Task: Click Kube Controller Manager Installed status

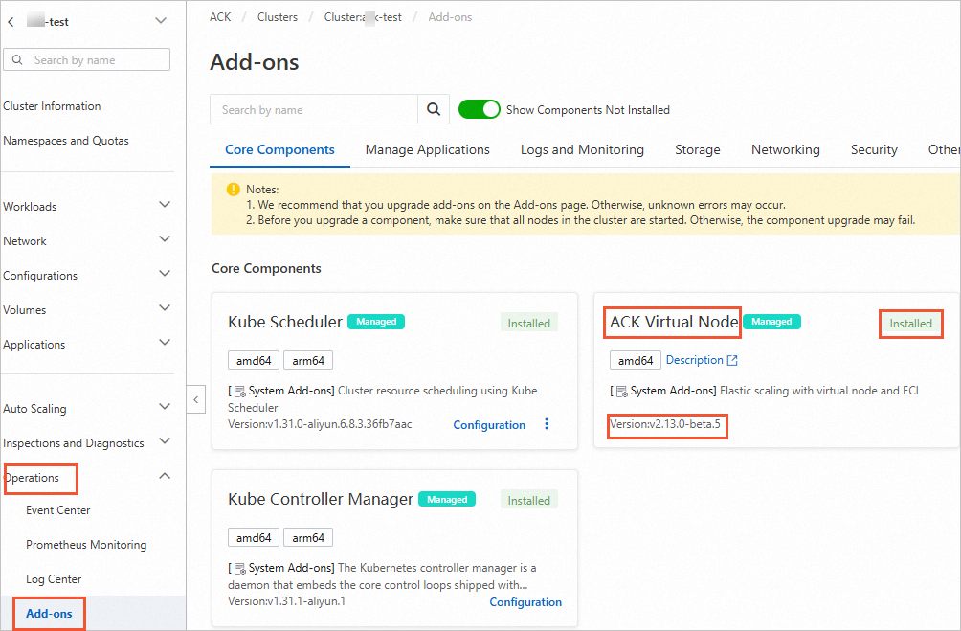Action: [529, 501]
